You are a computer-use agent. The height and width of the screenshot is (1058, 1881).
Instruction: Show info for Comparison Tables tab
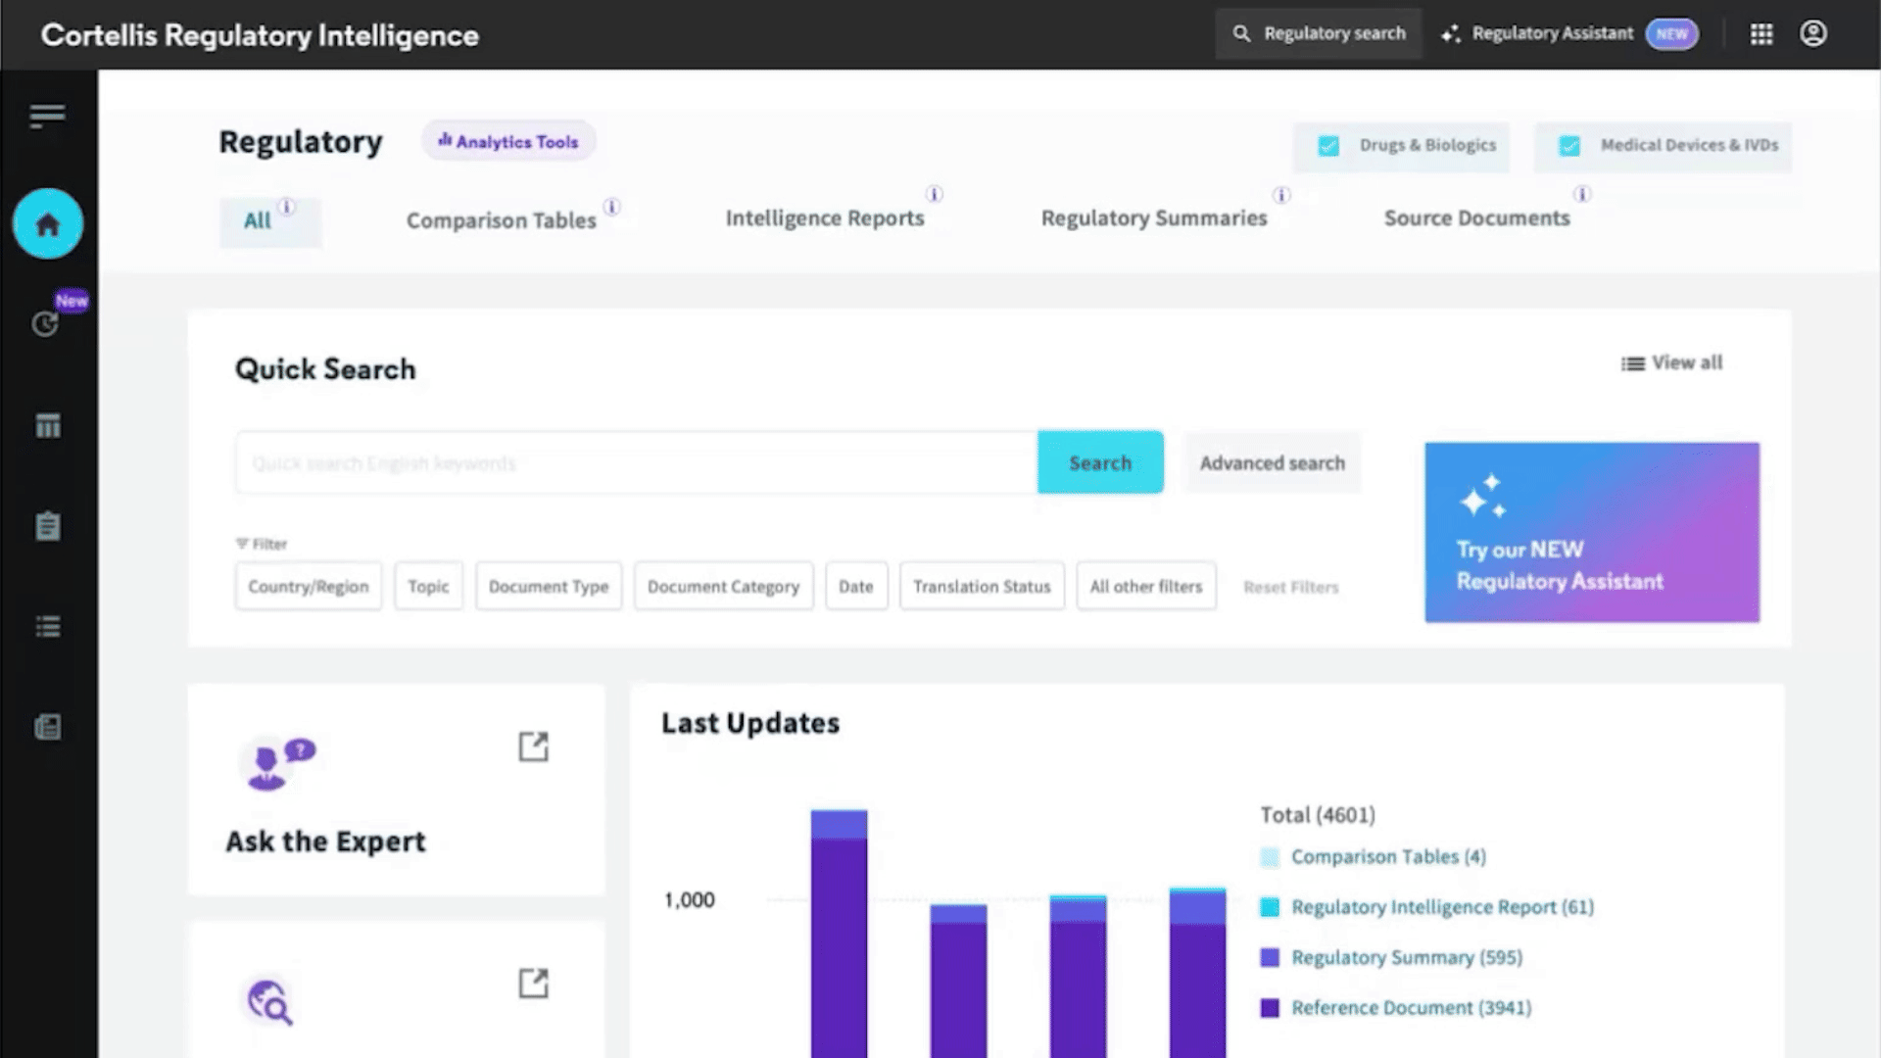611,207
